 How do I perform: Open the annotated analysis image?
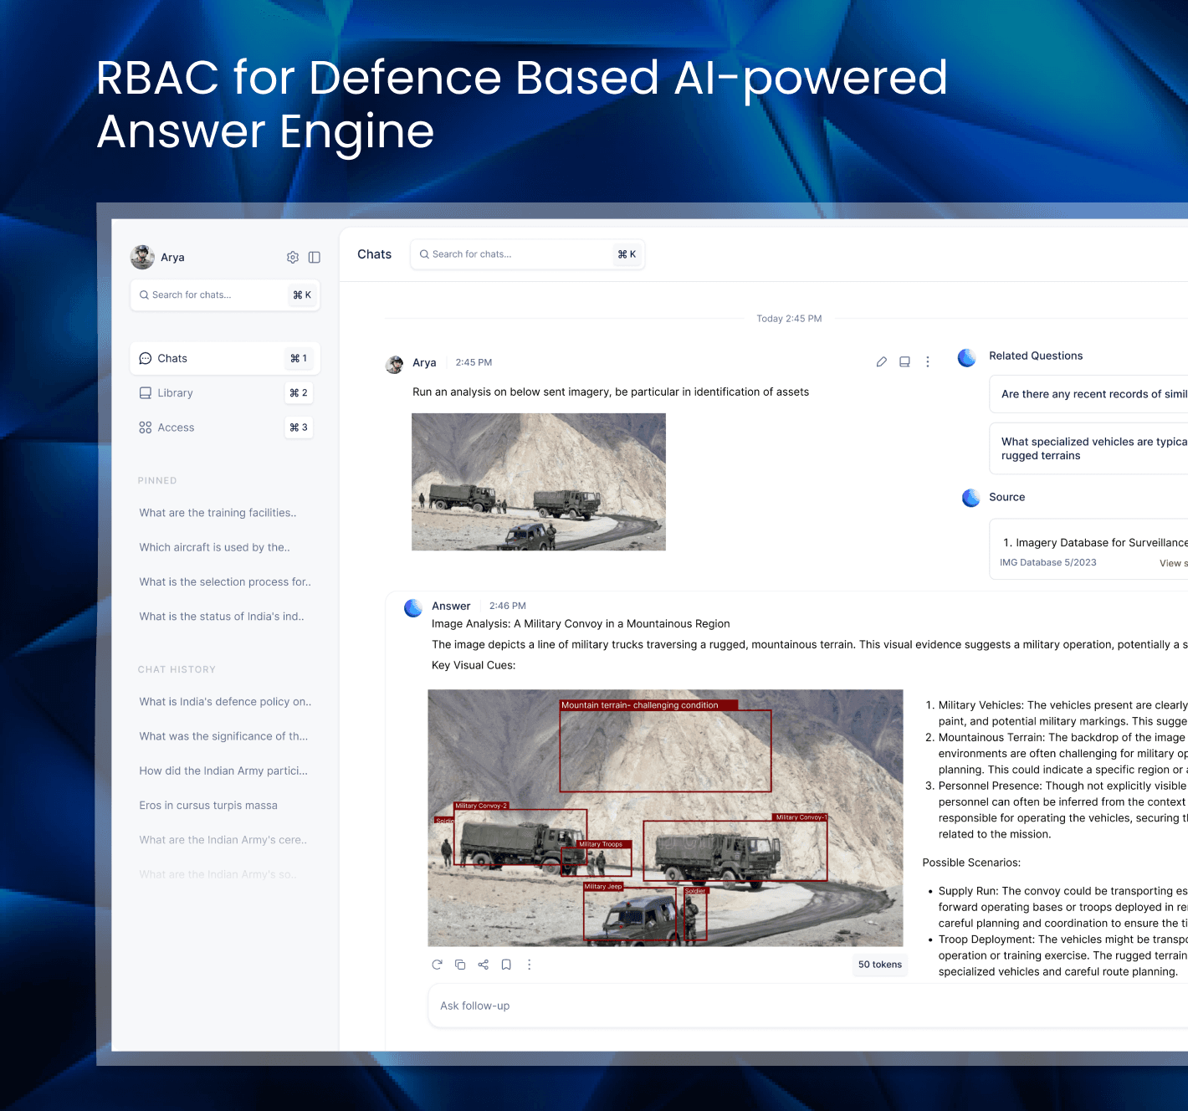(x=665, y=818)
